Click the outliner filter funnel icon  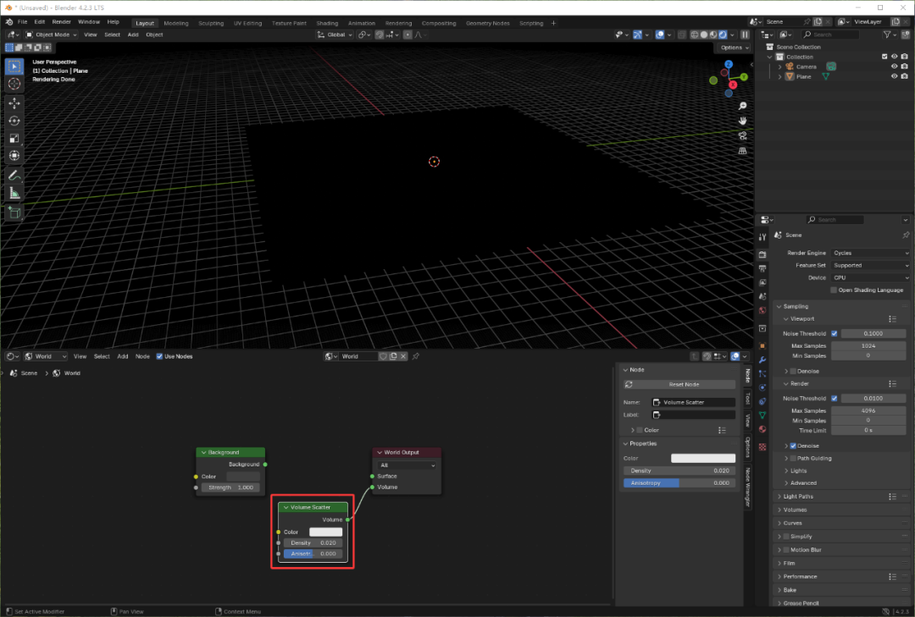pos(887,35)
